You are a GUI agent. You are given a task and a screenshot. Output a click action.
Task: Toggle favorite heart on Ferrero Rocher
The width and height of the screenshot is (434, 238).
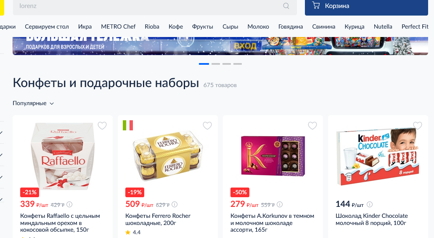pyautogui.click(x=207, y=126)
